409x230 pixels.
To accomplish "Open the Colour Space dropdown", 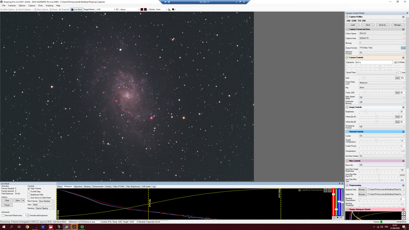I will coord(381,34).
